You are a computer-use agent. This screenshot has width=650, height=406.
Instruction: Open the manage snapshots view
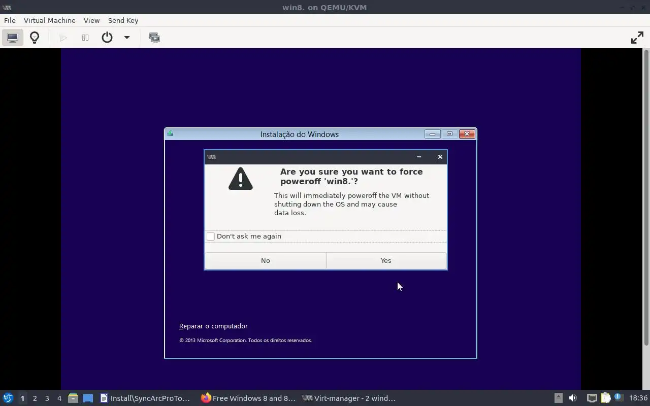tap(154, 38)
